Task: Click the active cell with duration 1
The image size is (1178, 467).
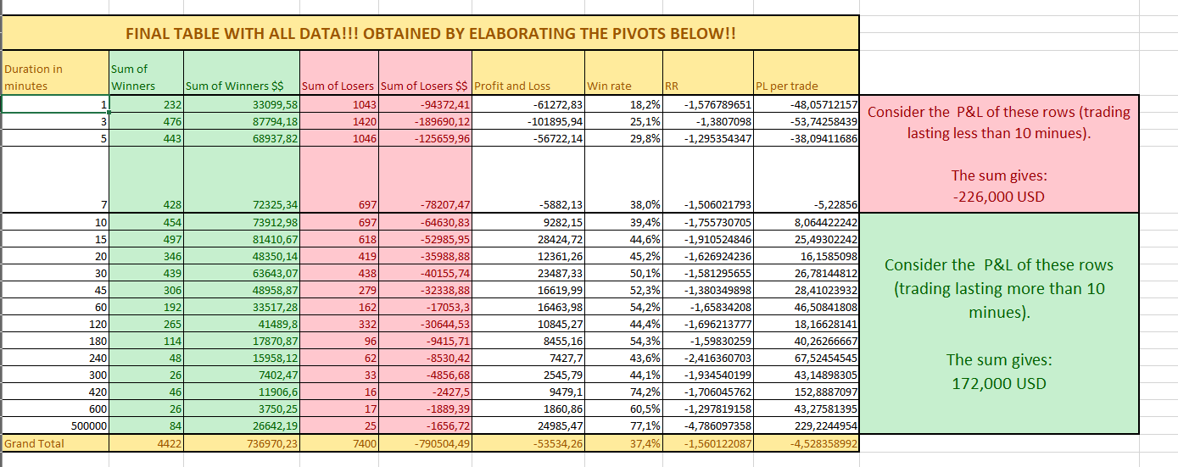Action: click(x=56, y=104)
